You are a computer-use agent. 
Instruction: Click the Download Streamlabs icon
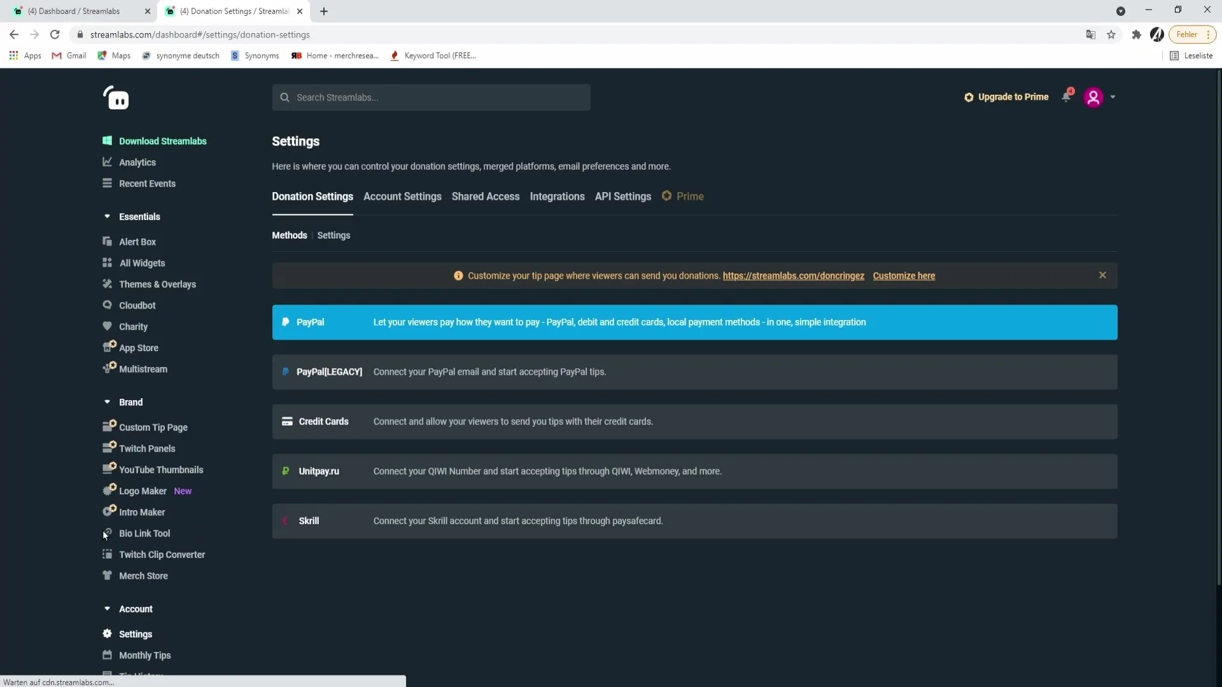pyautogui.click(x=107, y=141)
